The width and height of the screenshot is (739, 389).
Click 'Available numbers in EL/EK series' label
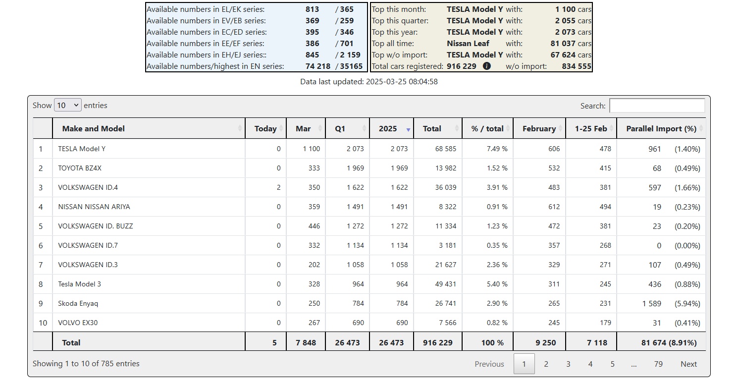tap(206, 9)
